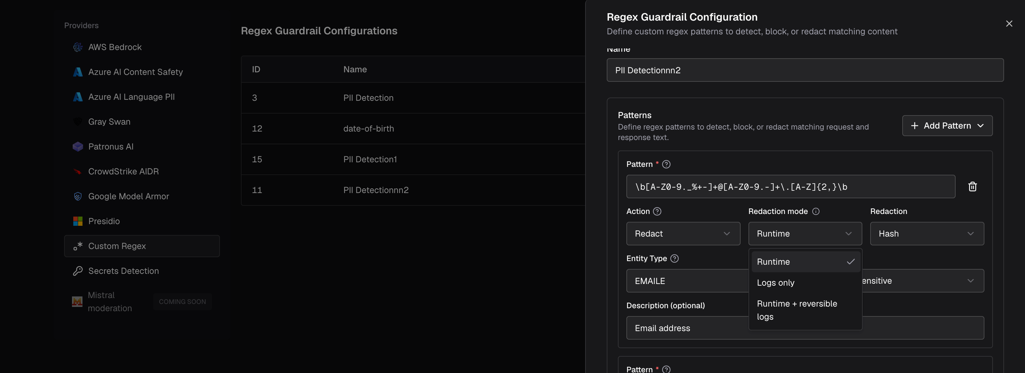Edit the email regex pattern field
Image resolution: width=1025 pixels, height=373 pixels.
(790, 186)
